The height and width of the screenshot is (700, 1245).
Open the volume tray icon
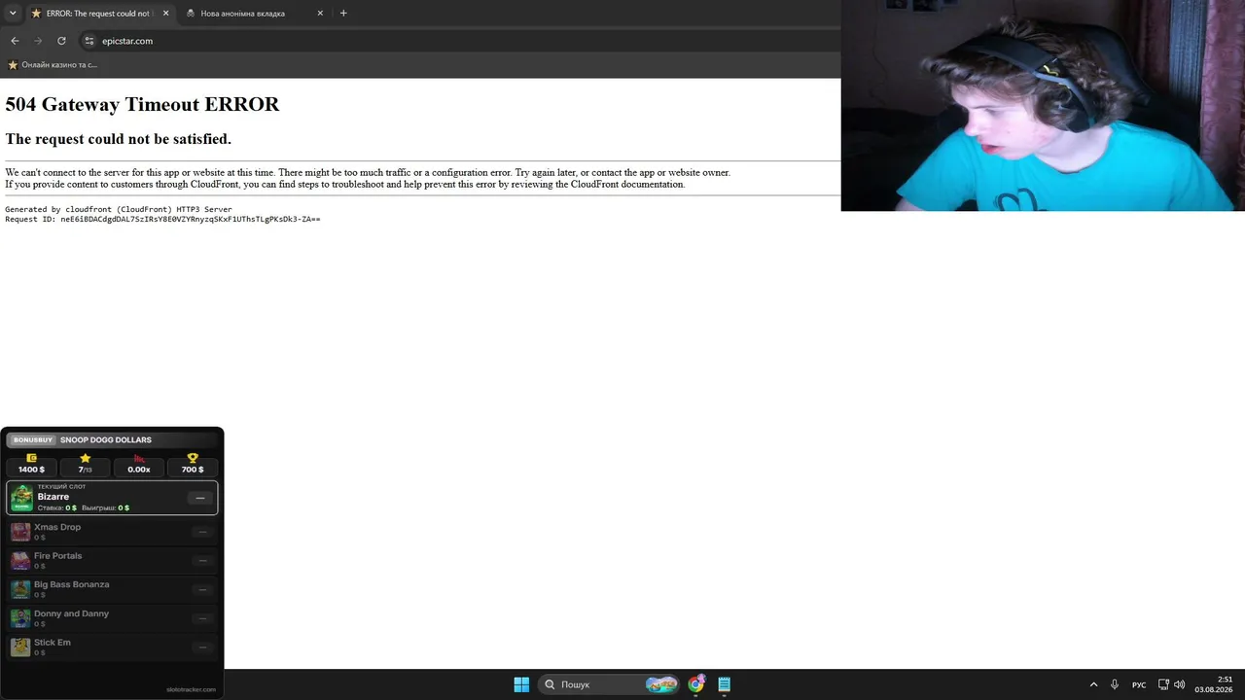1180,684
